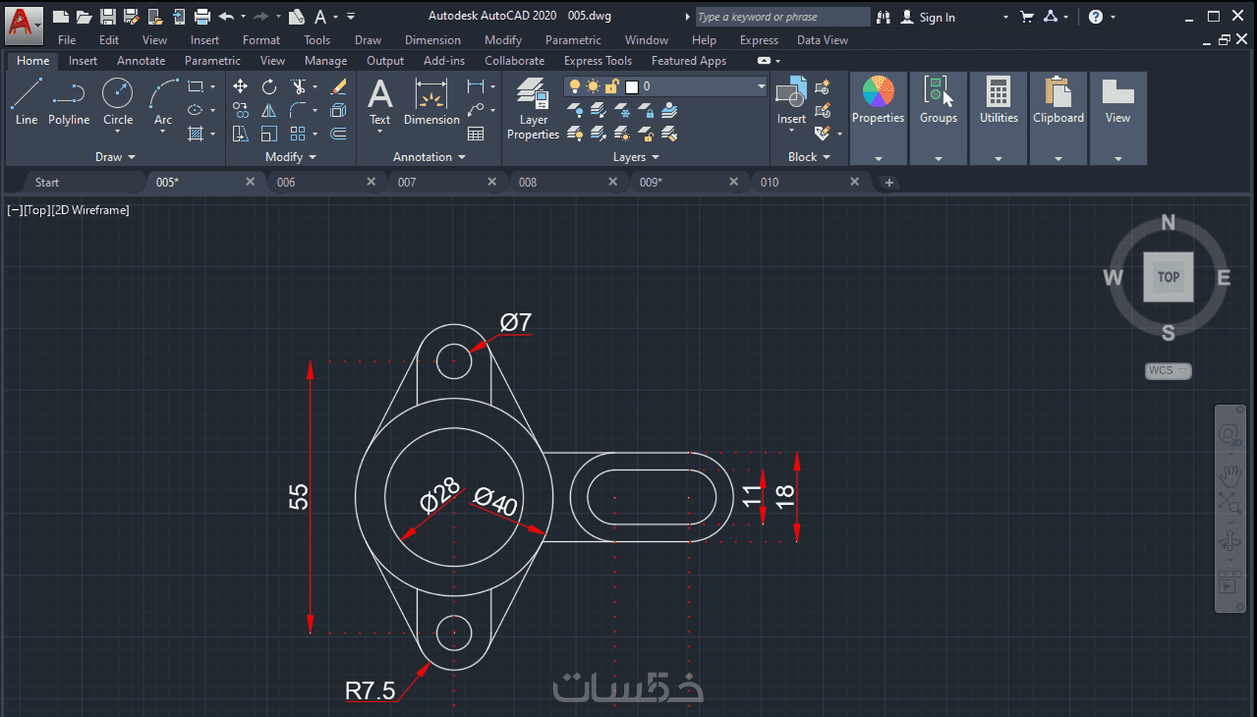Switch to the Annotate ribbon tab
Image resolution: width=1257 pixels, height=717 pixels.
click(x=140, y=61)
